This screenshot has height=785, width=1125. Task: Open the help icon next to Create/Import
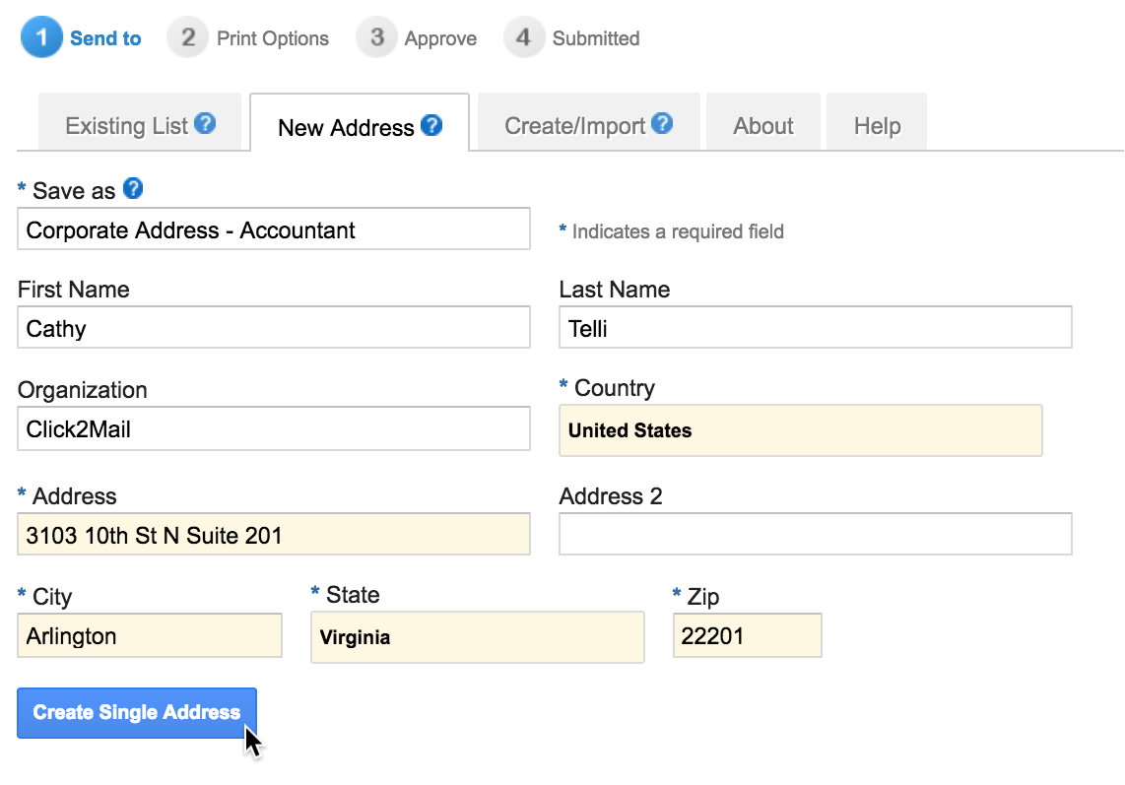click(x=662, y=123)
